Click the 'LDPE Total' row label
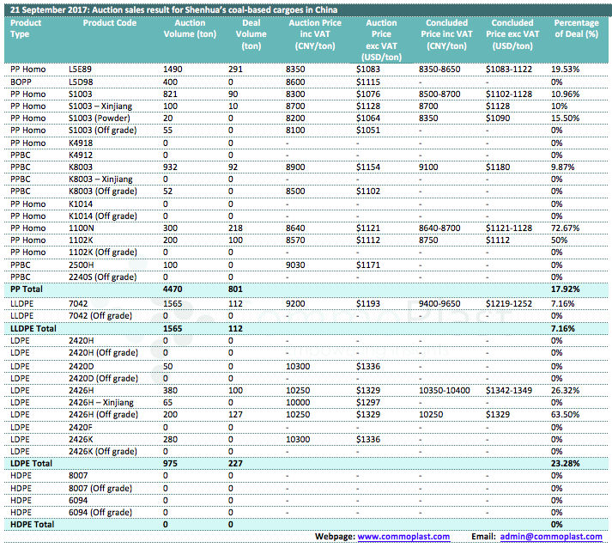This screenshot has width=612, height=548. [31, 464]
